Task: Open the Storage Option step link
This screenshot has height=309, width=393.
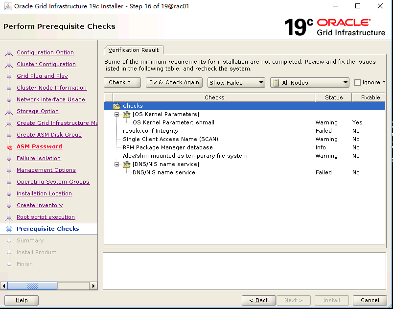Action: click(x=38, y=111)
